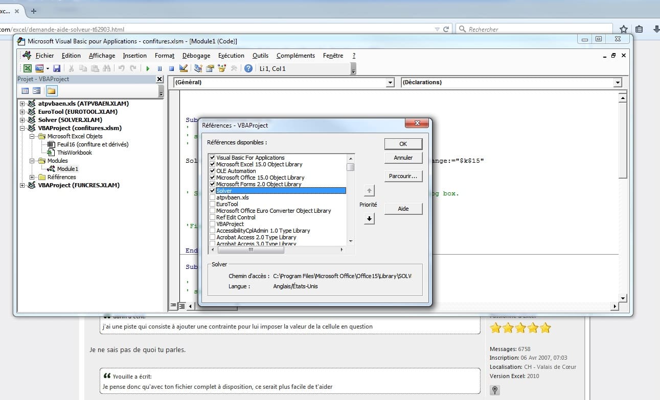Click the Excel view icon in toolbar

click(x=27, y=68)
